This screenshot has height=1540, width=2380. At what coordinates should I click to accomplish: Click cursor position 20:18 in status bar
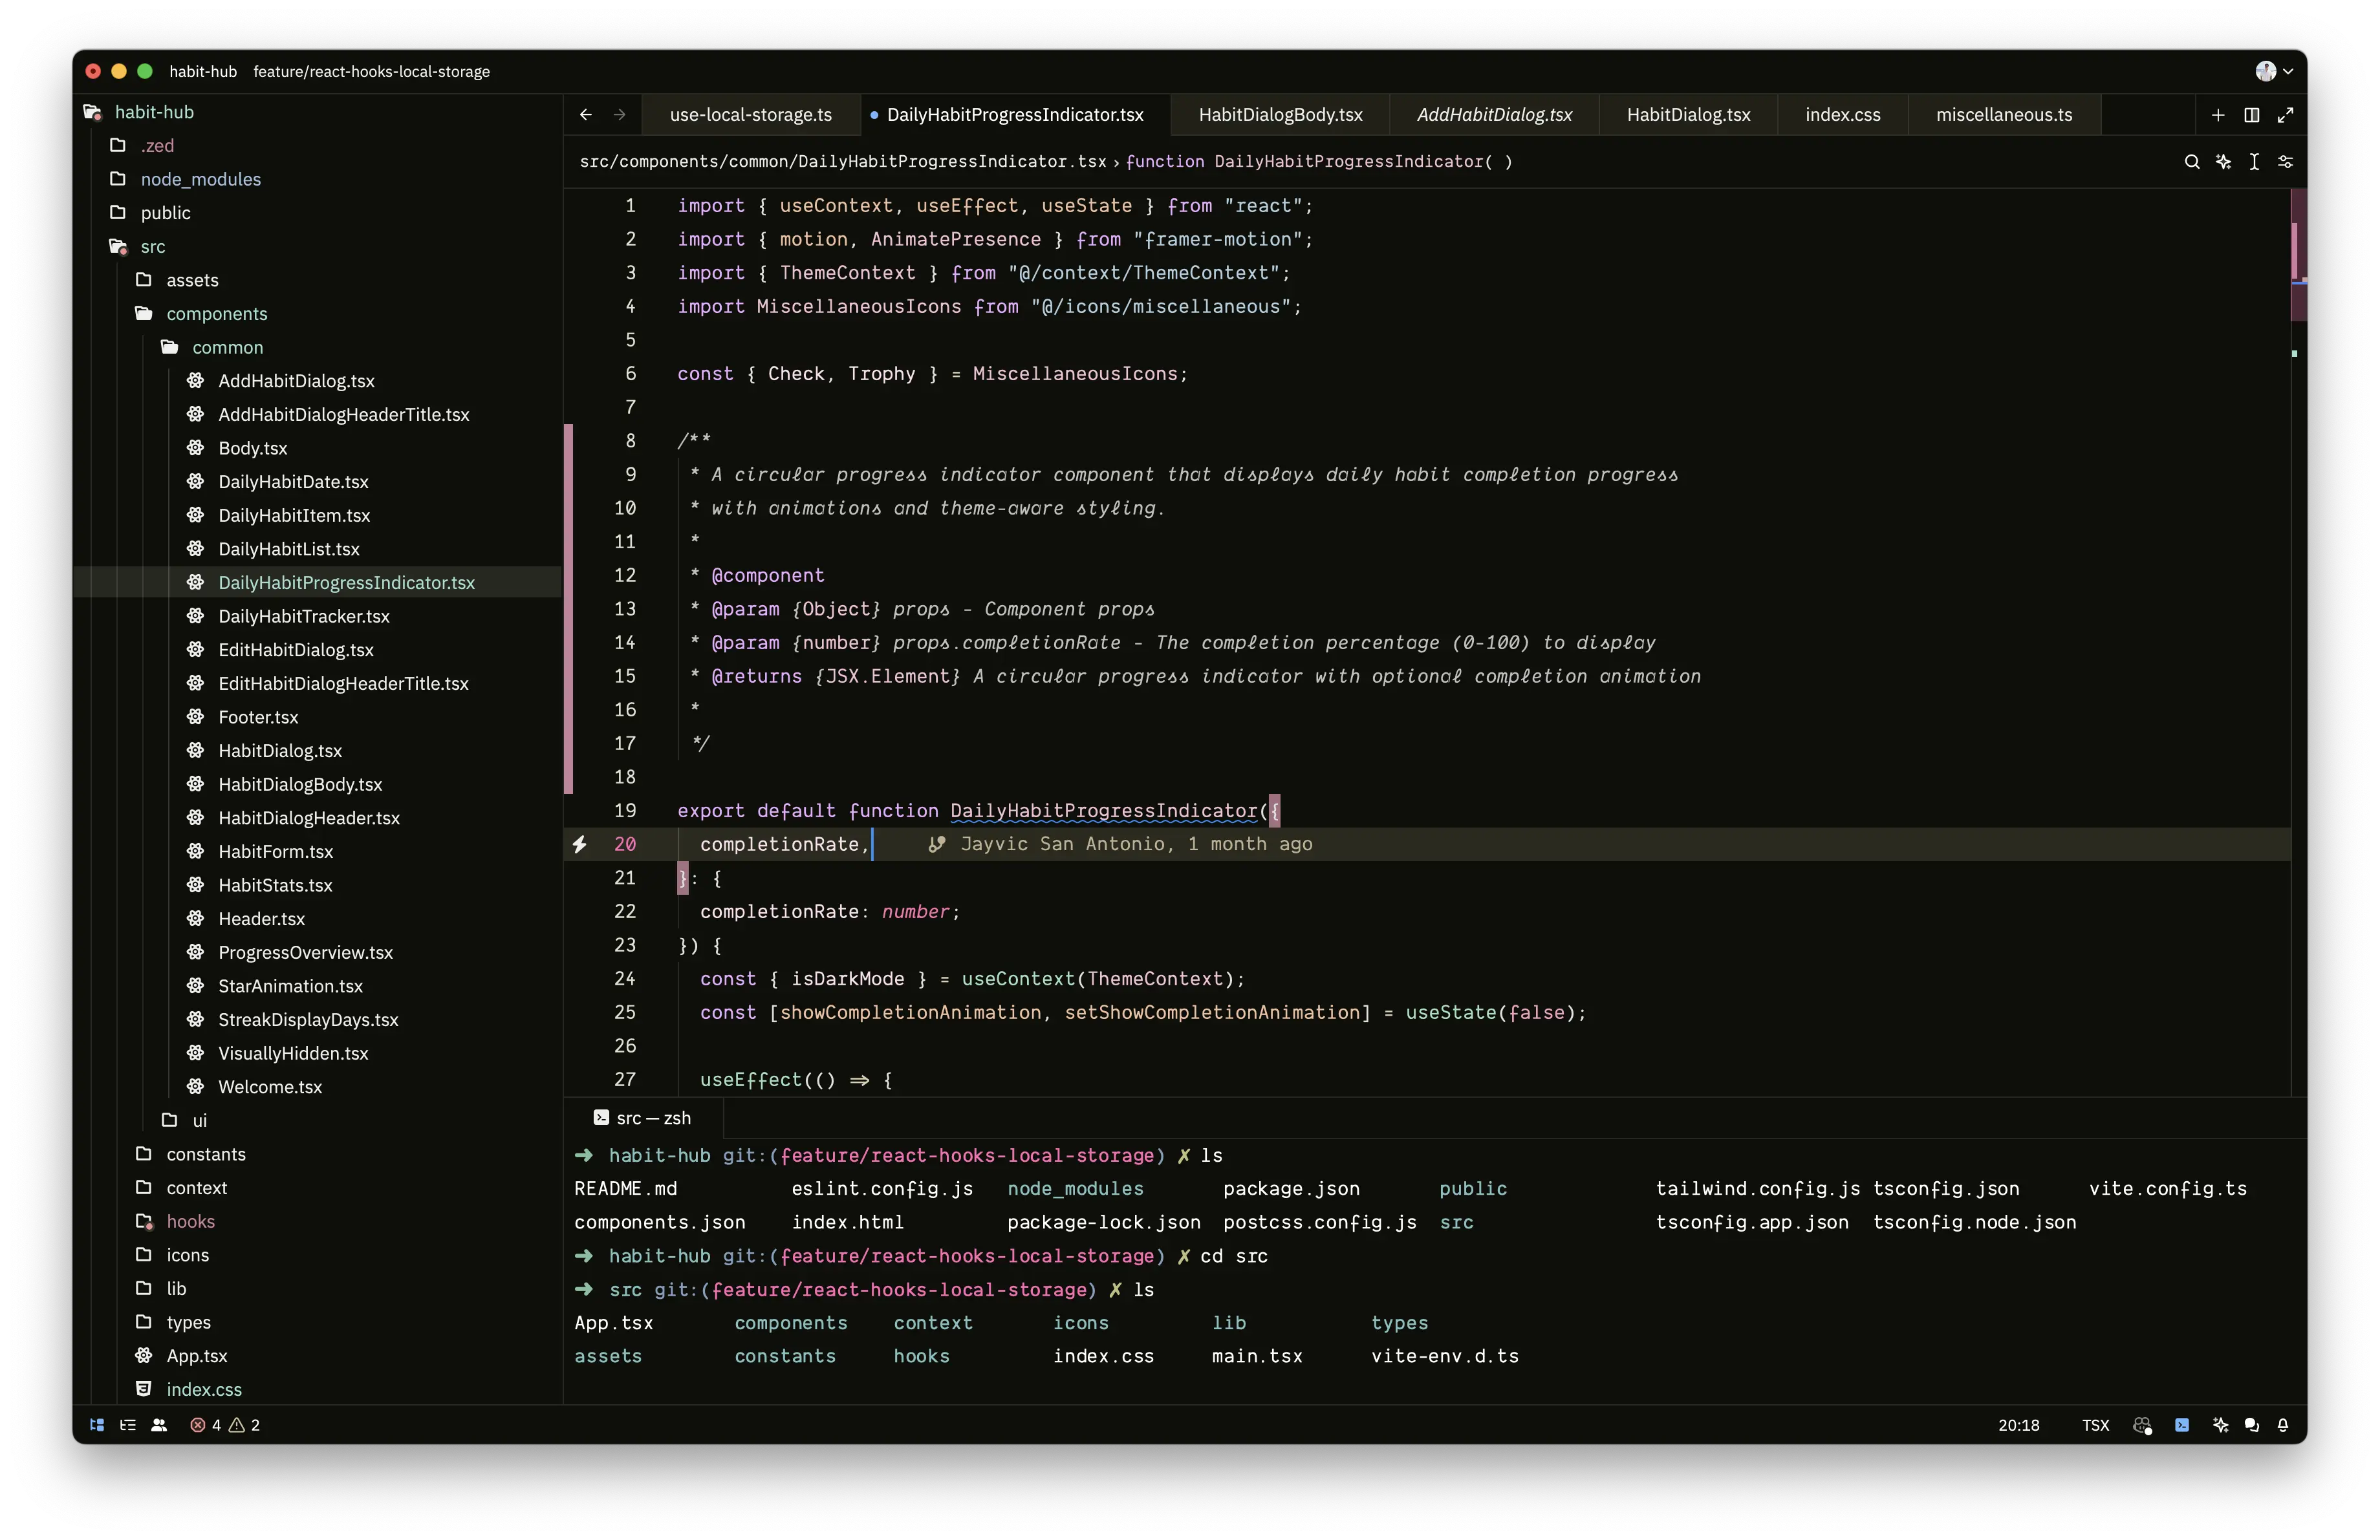[2018, 1425]
